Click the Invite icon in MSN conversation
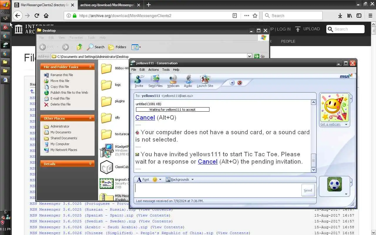Image resolution: width=376 pixels, height=235 pixels. pos(139,81)
